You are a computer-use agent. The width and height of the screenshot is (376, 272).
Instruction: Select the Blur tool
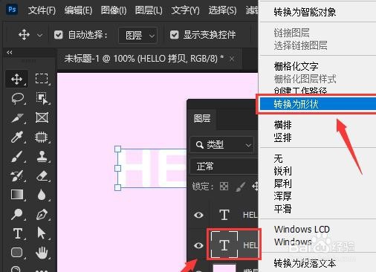tap(42, 195)
